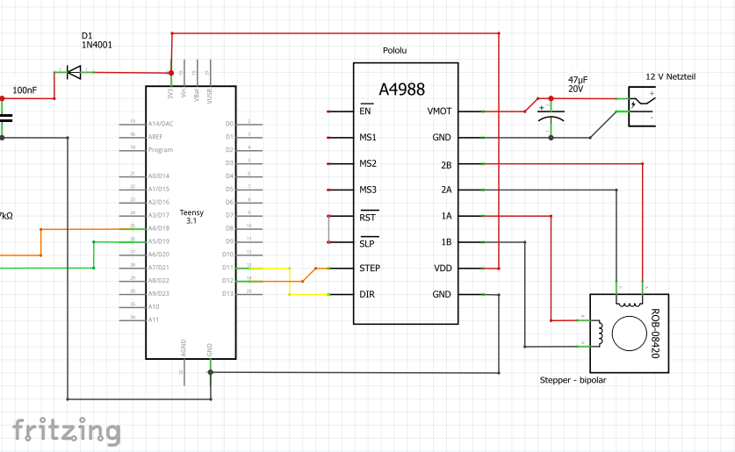Click the SLP pin label

click(x=367, y=244)
